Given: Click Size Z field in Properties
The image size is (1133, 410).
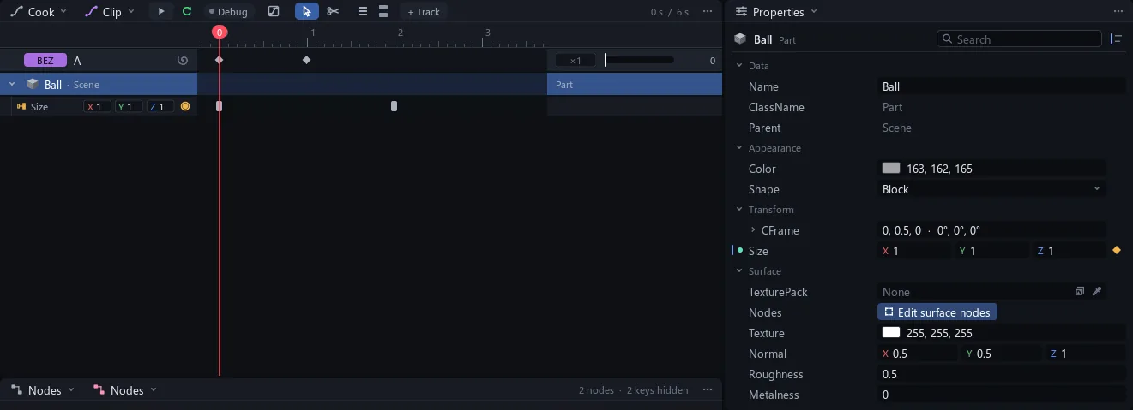Looking at the screenshot, I should pyautogui.click(x=1069, y=251).
